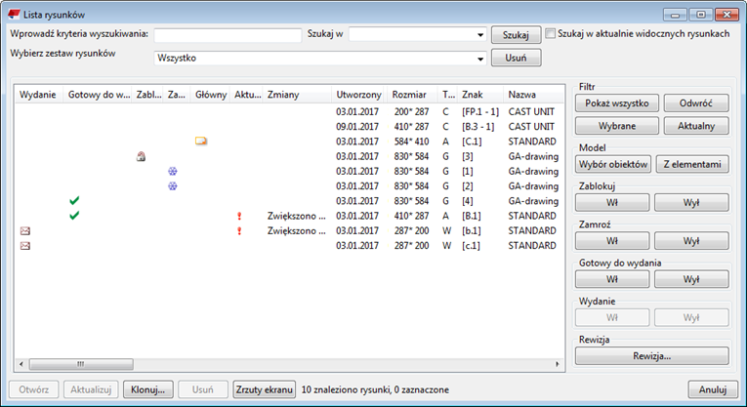
Task: Click the Z elementami button
Action: [x=692, y=164]
